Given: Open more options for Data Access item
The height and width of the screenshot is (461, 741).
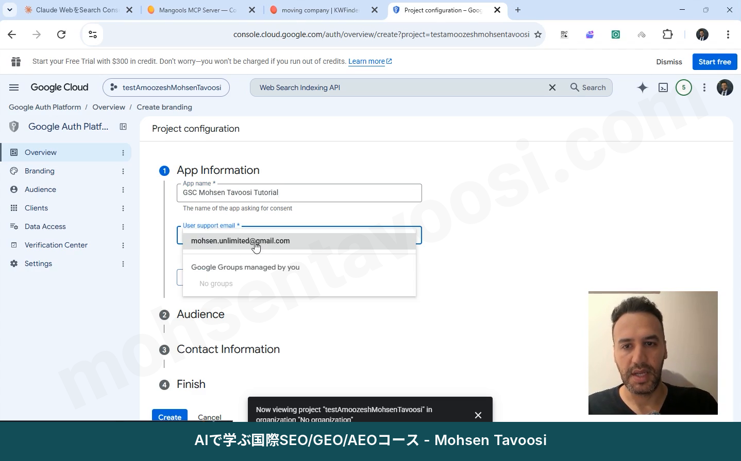Looking at the screenshot, I should click(123, 227).
